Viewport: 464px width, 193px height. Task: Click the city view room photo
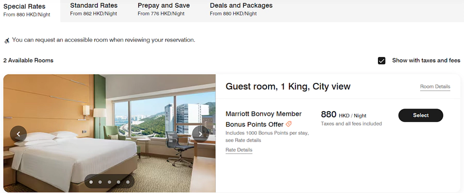(x=109, y=133)
